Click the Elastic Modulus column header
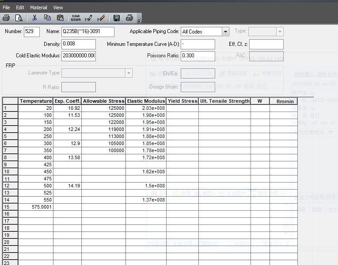The height and width of the screenshot is (265, 338). point(146,101)
